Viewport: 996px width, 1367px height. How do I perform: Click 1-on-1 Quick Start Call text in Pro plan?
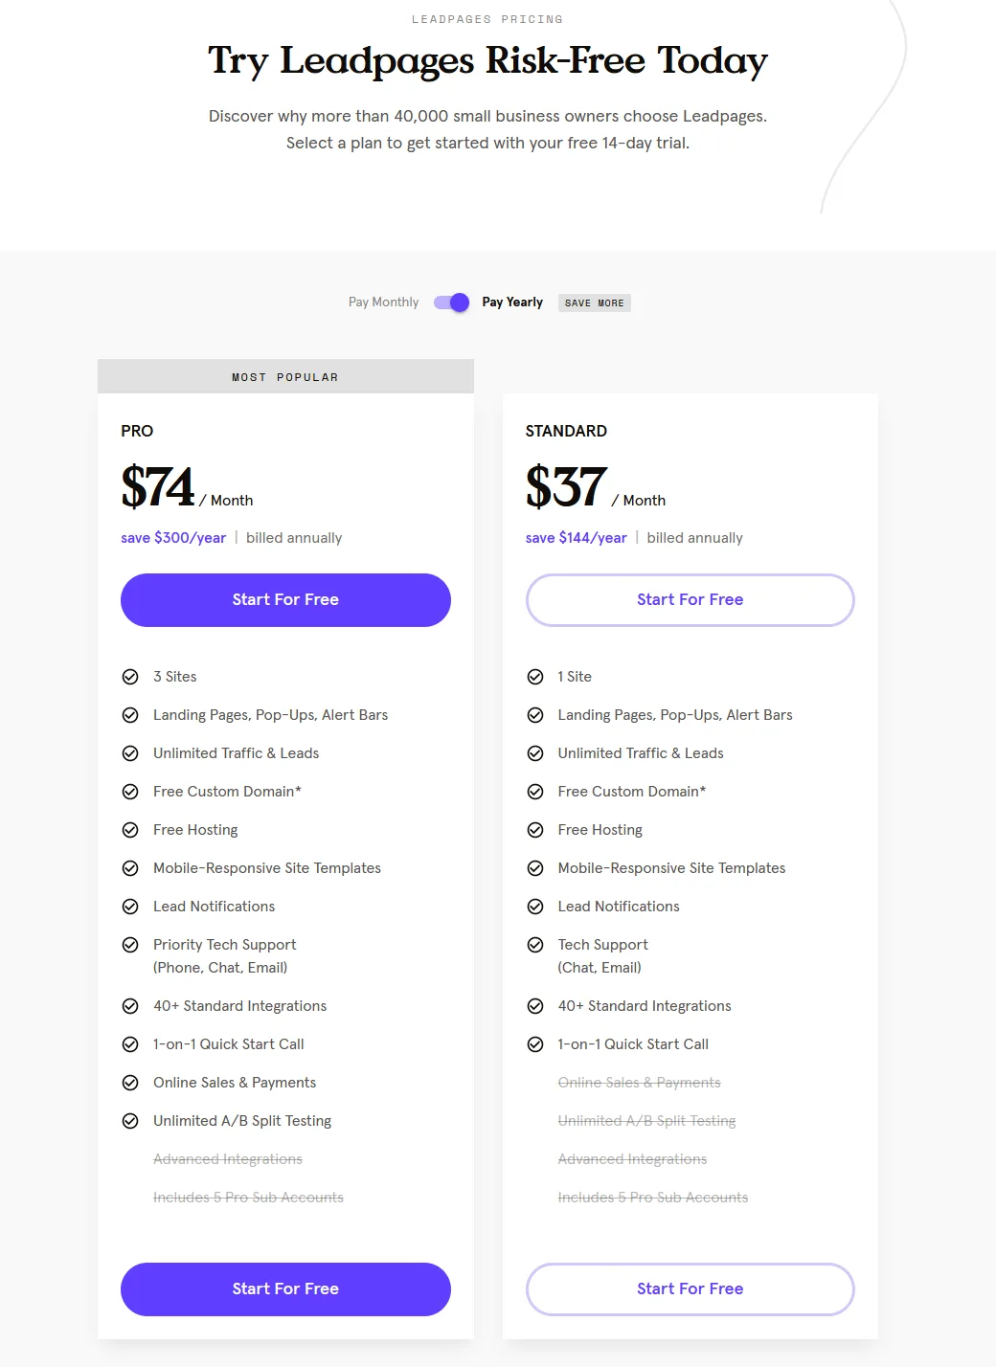coord(229,1044)
